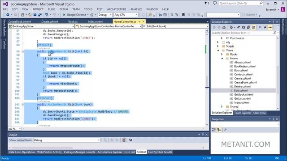Pin the Properties panel with pushpin
This screenshot has height=161, width=287.
(274, 119)
